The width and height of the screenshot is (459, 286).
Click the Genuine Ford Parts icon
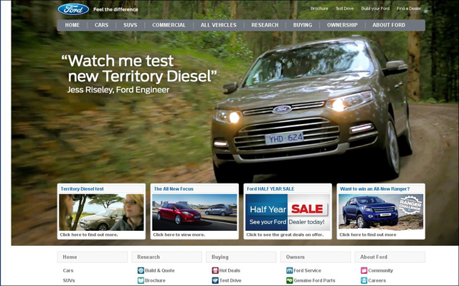pos(290,280)
